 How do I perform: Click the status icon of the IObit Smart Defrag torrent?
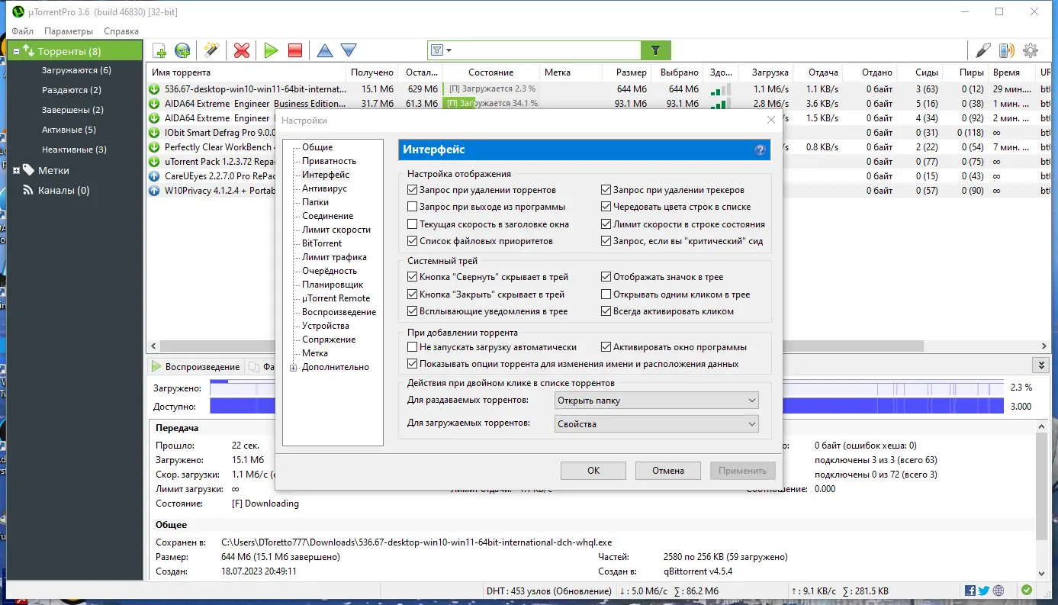tap(155, 133)
